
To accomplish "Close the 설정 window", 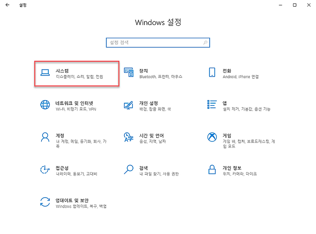I will [309, 5].
